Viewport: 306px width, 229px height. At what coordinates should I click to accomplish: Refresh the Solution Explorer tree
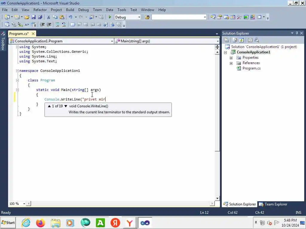[241, 40]
